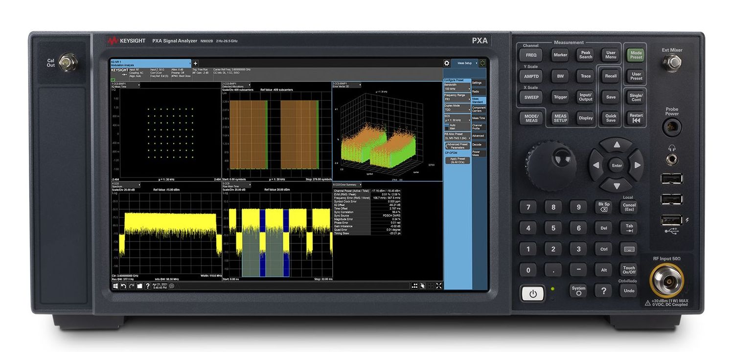This screenshot has height=352, width=734.
Task: Push the power button on front panel
Action: point(533,294)
